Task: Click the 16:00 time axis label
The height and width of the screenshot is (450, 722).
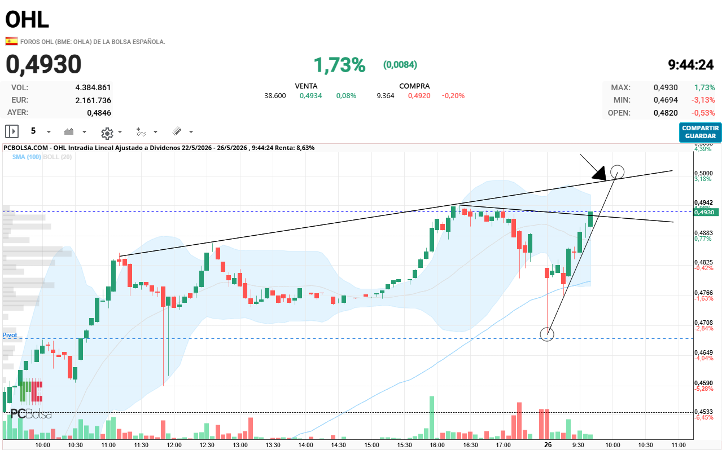Action: [x=437, y=445]
